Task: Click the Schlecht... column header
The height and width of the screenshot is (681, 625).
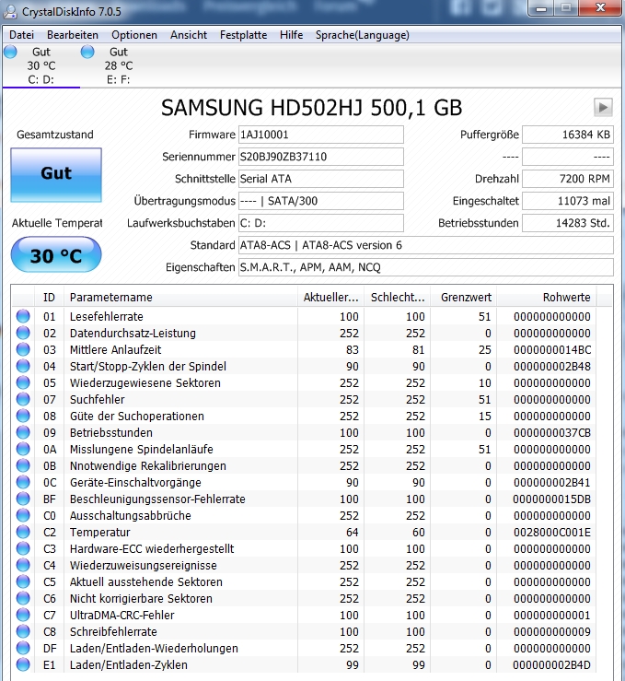Action: tap(398, 297)
